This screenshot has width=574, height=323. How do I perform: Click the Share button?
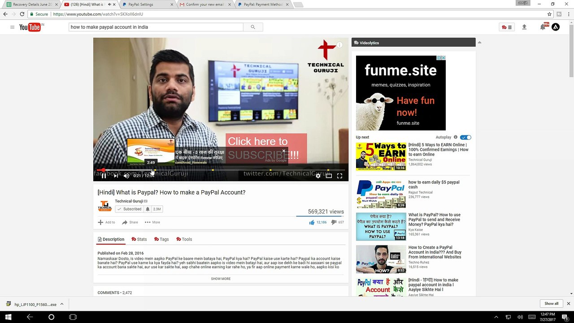(130, 222)
